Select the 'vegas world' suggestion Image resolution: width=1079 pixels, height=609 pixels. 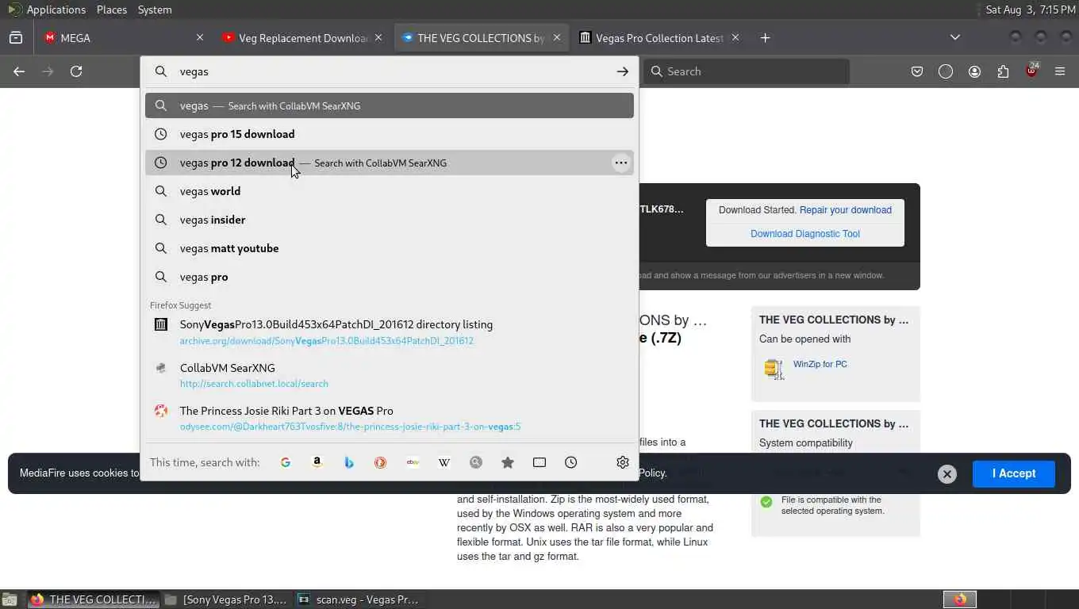390,191
